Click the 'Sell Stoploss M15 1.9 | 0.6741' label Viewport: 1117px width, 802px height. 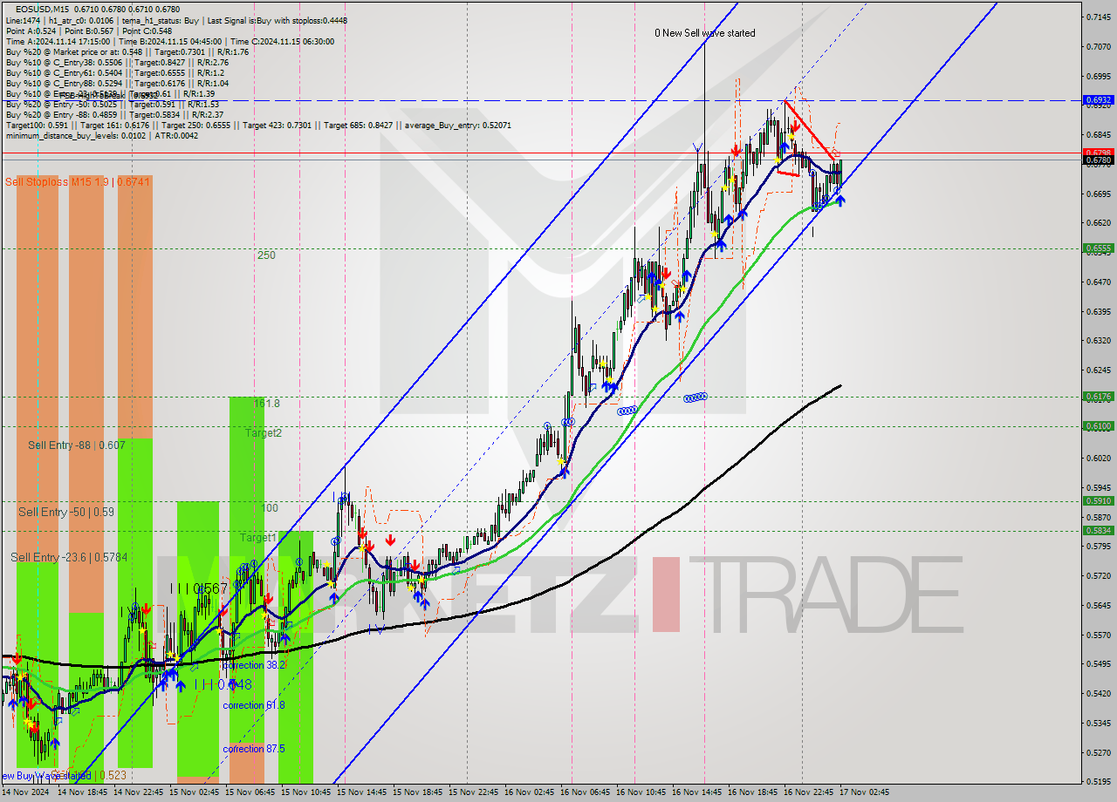(78, 181)
